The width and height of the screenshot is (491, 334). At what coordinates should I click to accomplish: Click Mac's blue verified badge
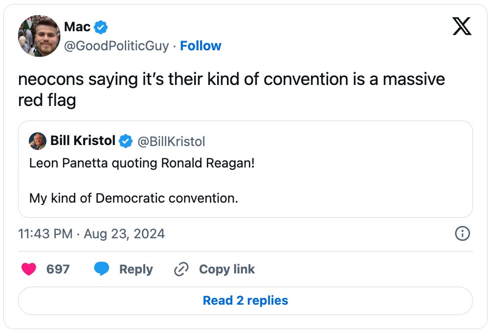pyautogui.click(x=101, y=27)
